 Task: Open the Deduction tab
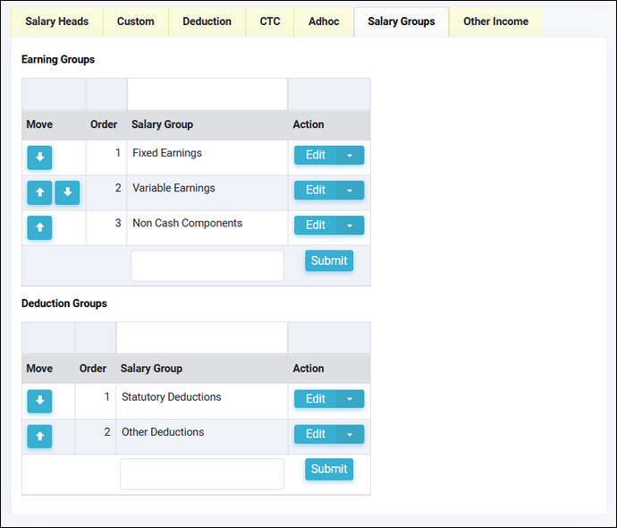[207, 21]
